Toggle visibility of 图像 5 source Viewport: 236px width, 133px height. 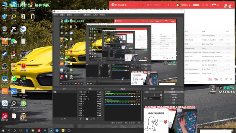98,111
